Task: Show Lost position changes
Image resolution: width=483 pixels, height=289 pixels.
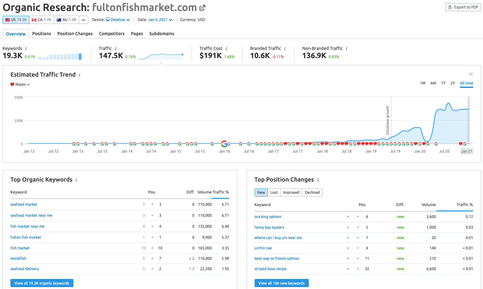Action: 274,193
